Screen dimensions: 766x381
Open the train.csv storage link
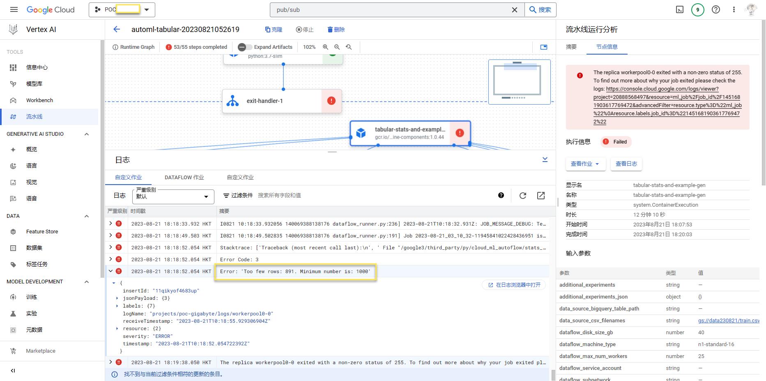pyautogui.click(x=728, y=321)
